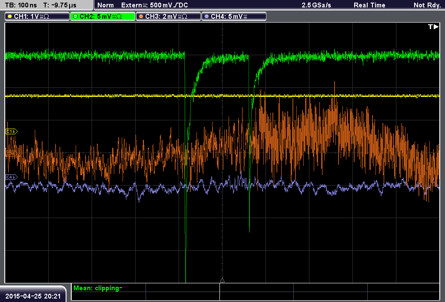Screen dimensions: 445x302
Task: Click the orange dot on CH3 tab
Action: point(141,17)
